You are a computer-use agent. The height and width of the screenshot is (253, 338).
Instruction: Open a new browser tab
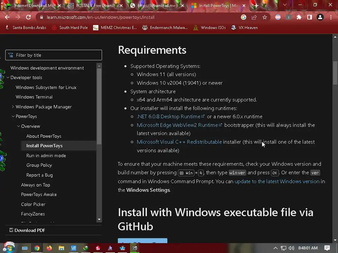[x=256, y=6]
